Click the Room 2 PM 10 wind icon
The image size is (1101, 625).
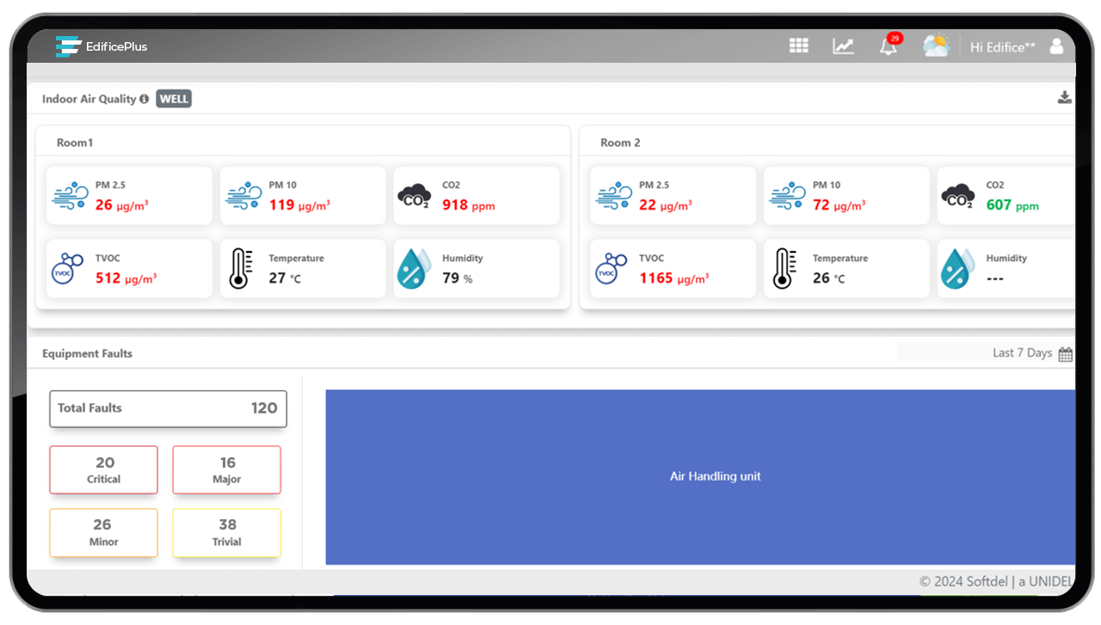click(x=787, y=196)
